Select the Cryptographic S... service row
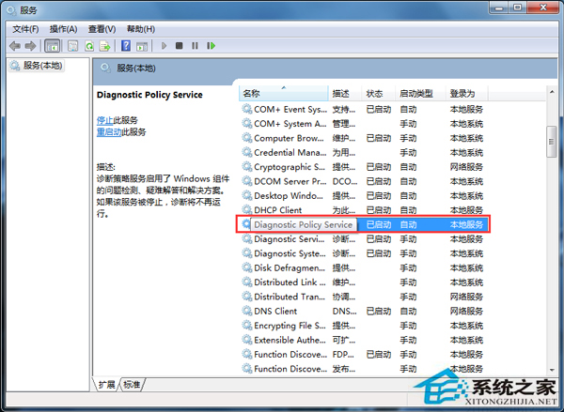 363,167
